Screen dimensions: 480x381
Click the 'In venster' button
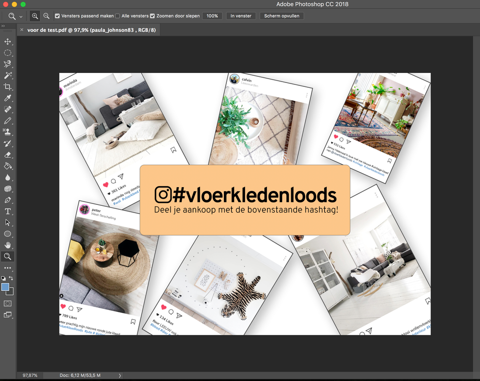pyautogui.click(x=241, y=16)
